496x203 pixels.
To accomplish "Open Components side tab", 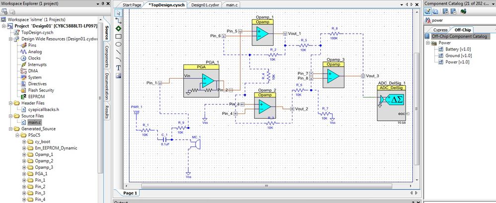I will click(x=107, y=57).
